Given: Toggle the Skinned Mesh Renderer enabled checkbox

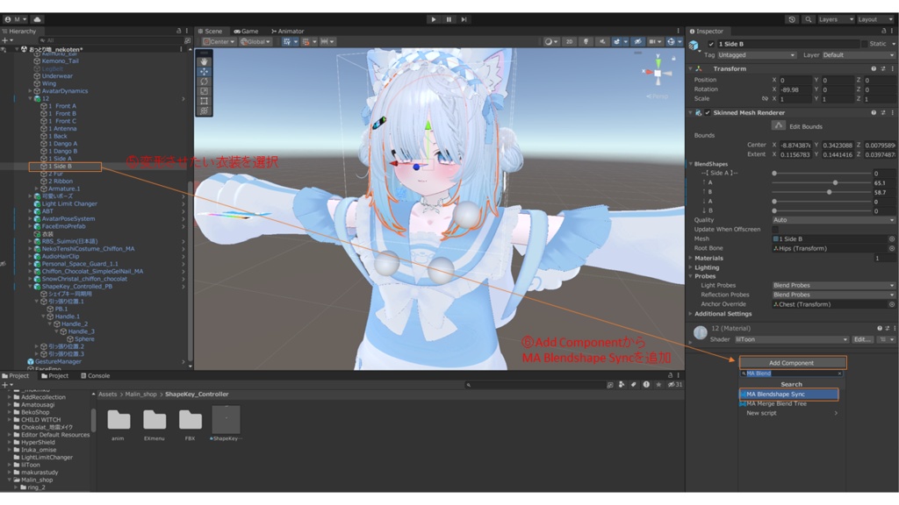Looking at the screenshot, I should point(708,113).
